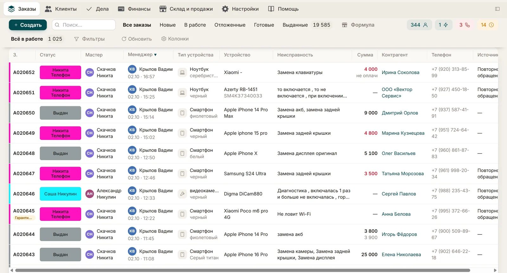This screenshot has width=507, height=273.
Task: Open the Фильтры filter panel
Action: 89,39
